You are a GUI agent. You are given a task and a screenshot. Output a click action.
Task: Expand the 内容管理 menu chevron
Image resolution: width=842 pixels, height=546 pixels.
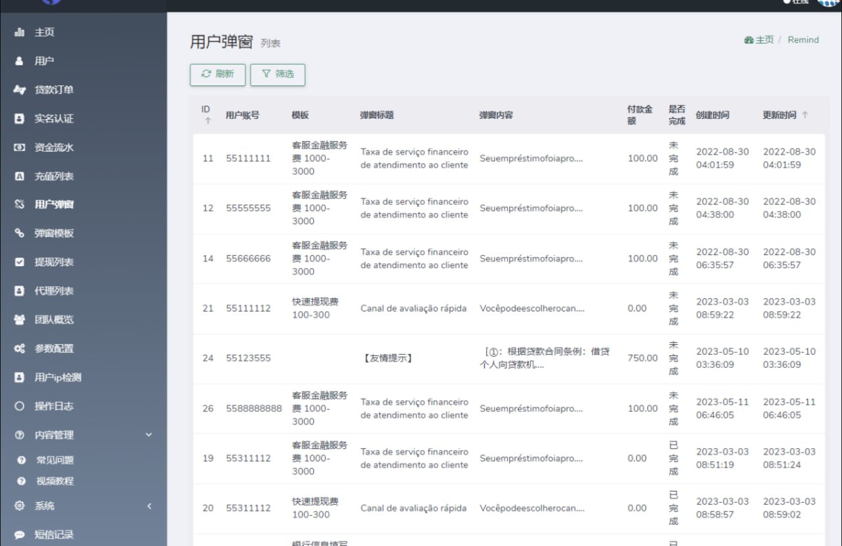148,434
